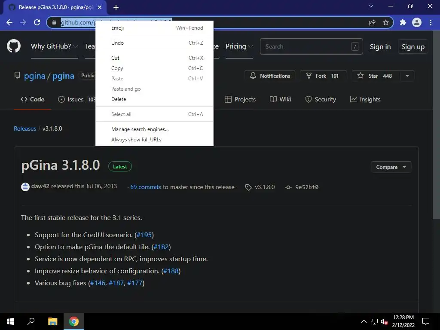The image size is (440, 330).
Task: Click the Chrome taskbar icon
Action: (74, 321)
